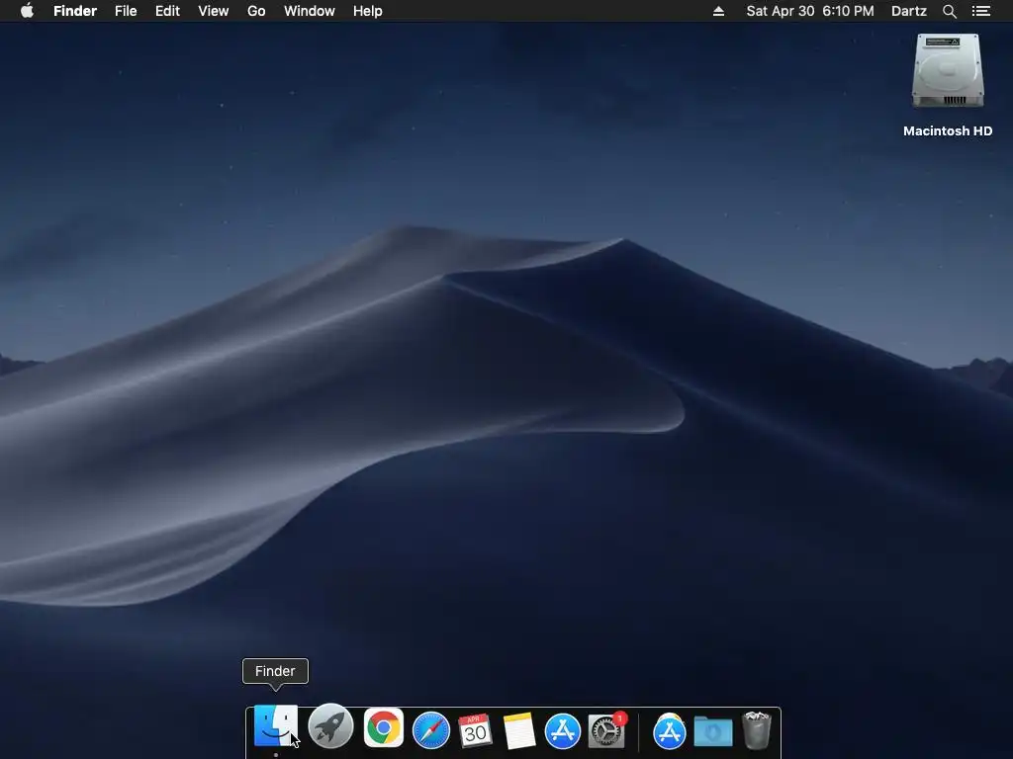
Task: Open the Finder application menu
Action: 75,11
